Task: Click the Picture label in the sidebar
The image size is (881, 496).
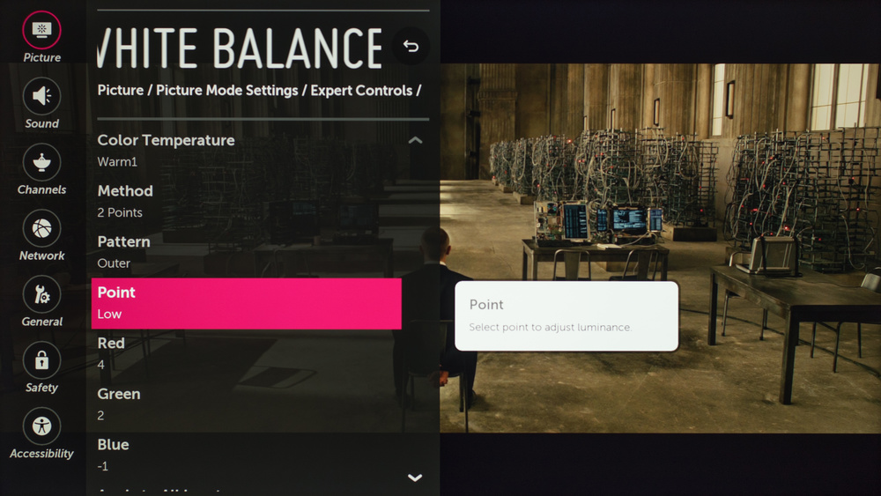Action: pyautogui.click(x=42, y=57)
